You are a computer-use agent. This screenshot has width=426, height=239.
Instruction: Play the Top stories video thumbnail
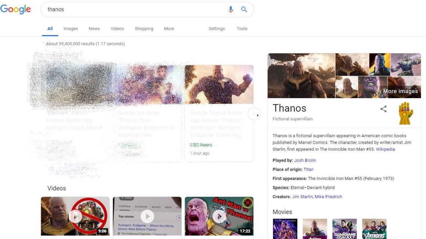tap(147, 216)
